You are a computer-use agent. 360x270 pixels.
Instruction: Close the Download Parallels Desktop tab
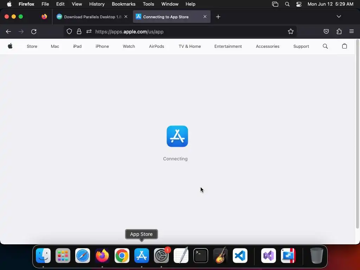(x=126, y=17)
